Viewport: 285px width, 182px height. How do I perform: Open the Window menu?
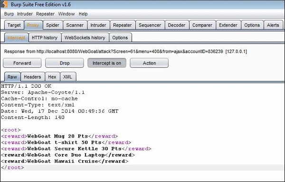click(66, 14)
